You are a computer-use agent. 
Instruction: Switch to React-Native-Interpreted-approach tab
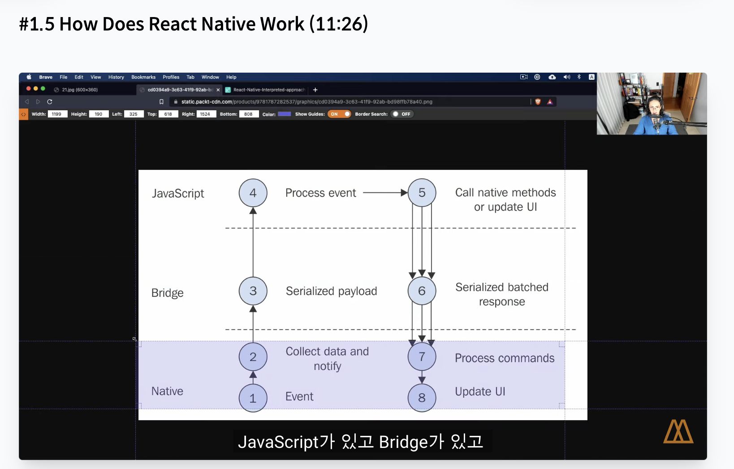(x=265, y=90)
